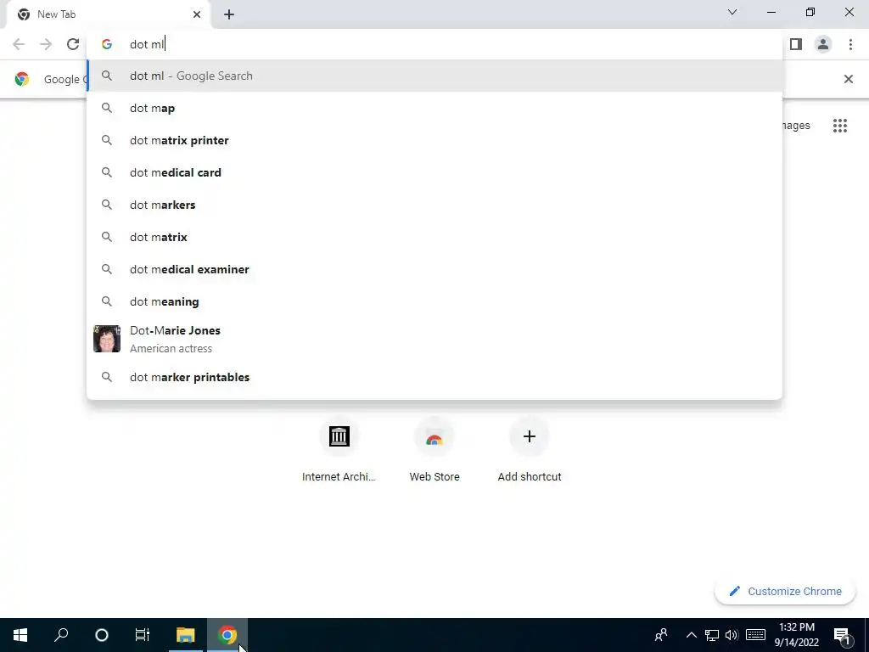Open the Web Store shortcut
This screenshot has height=652, width=869.
point(434,452)
